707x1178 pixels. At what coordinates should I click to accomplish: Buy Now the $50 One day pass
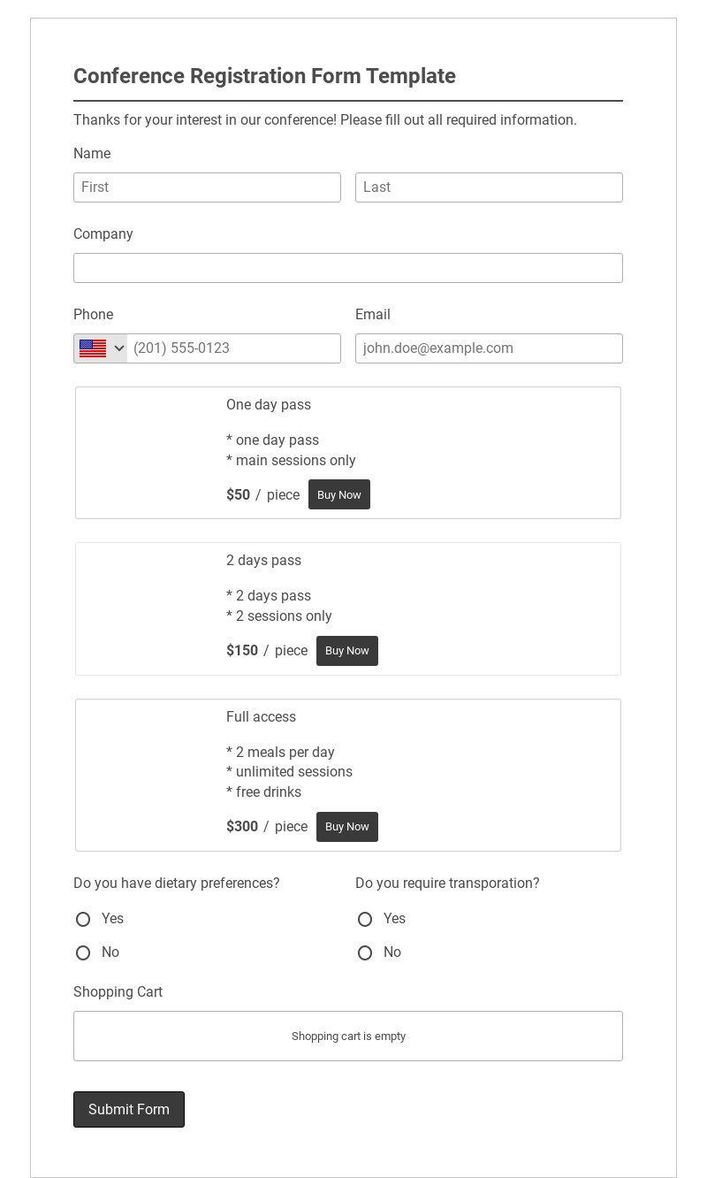click(x=339, y=495)
